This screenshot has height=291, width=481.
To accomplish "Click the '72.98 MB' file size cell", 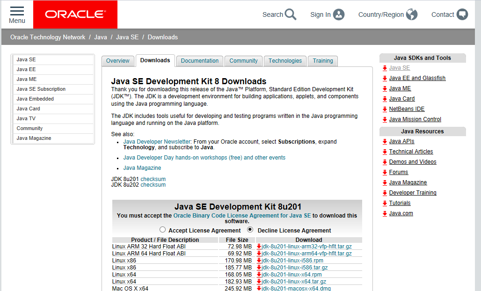I will tap(240, 247).
